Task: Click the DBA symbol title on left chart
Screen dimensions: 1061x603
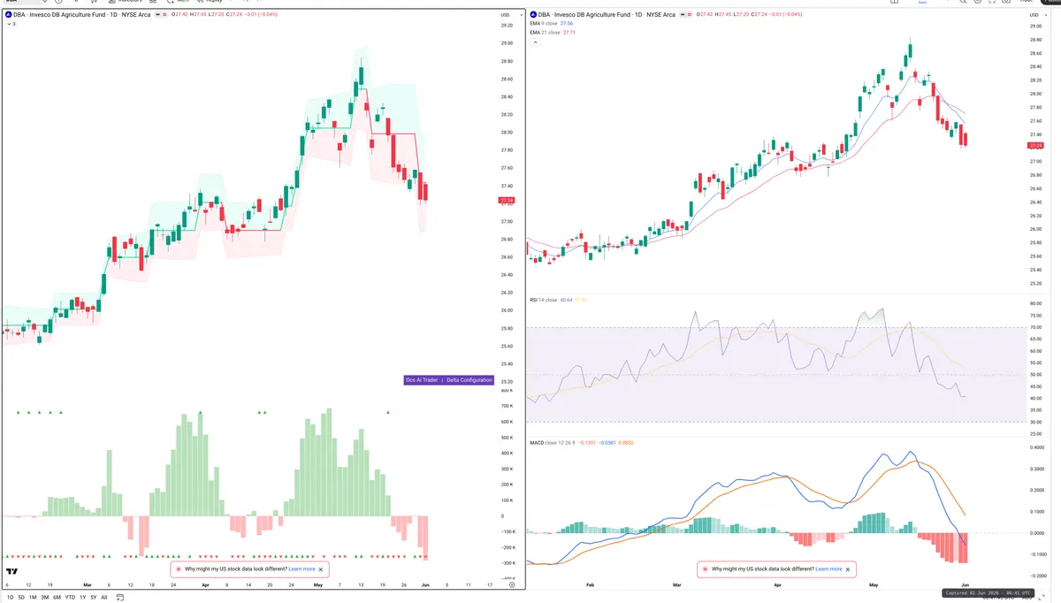Action: pyautogui.click(x=81, y=15)
